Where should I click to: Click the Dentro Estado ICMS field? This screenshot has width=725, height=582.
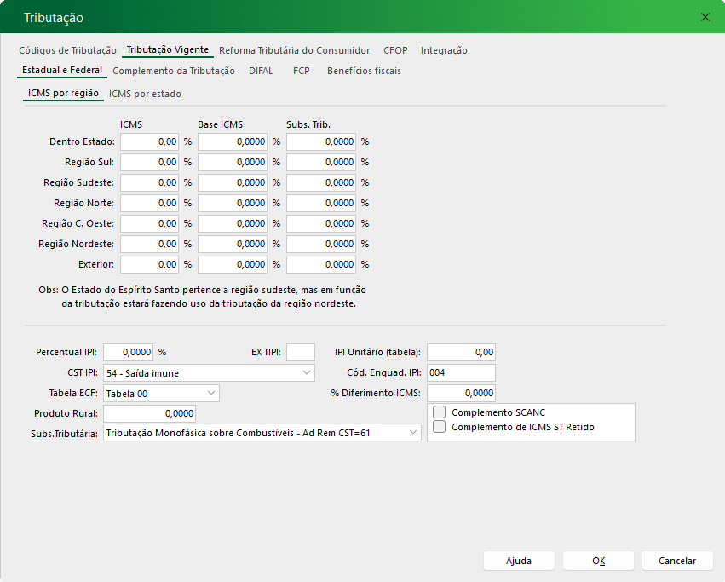149,142
